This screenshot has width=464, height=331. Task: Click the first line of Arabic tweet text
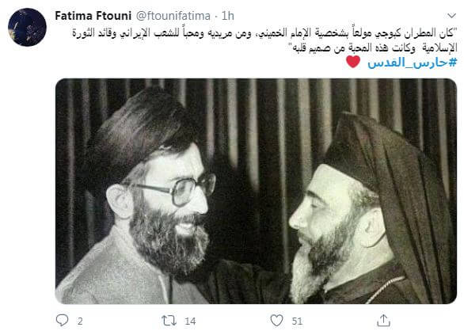pos(264,33)
